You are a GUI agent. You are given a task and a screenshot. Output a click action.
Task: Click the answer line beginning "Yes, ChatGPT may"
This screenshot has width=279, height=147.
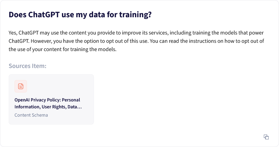point(136,33)
